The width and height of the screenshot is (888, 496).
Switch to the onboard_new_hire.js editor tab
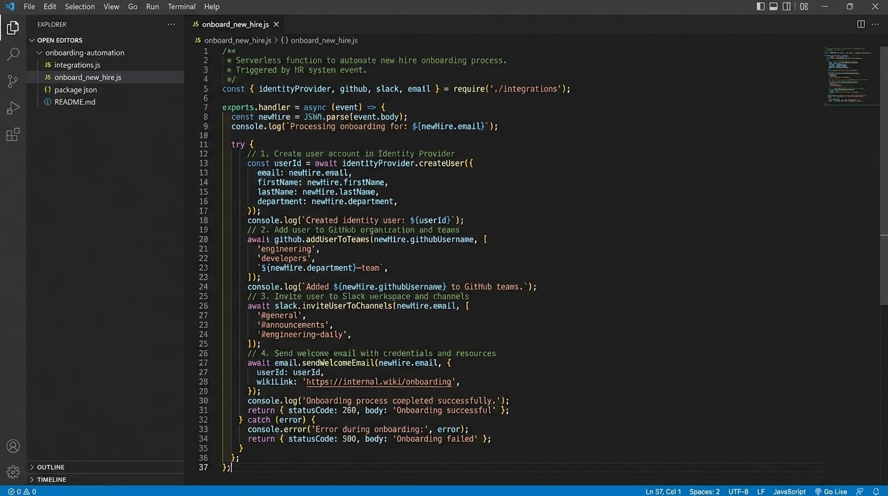point(234,24)
